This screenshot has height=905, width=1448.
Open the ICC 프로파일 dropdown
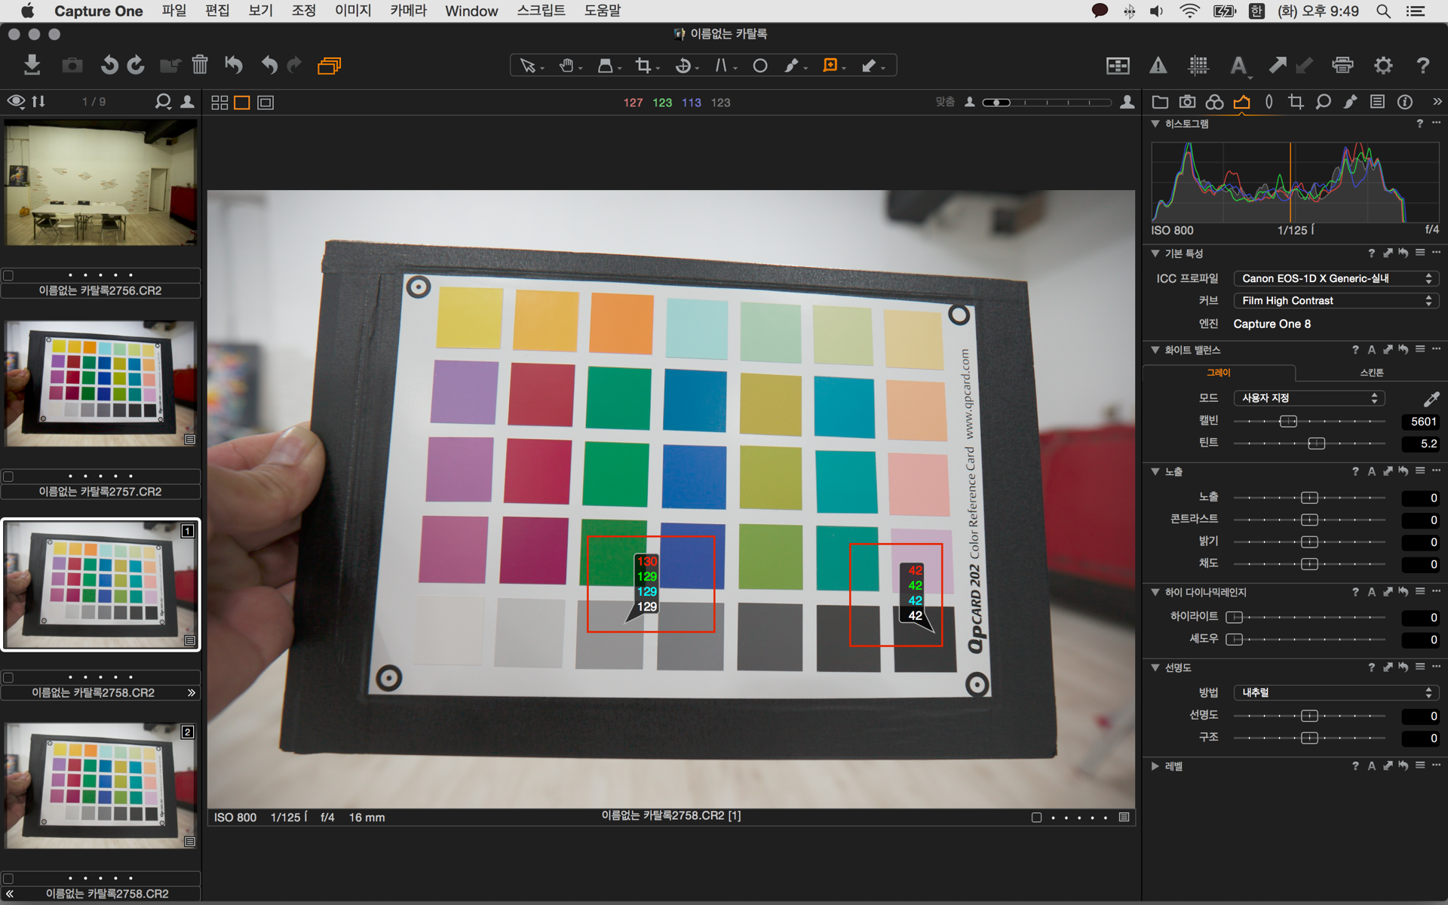1336,278
